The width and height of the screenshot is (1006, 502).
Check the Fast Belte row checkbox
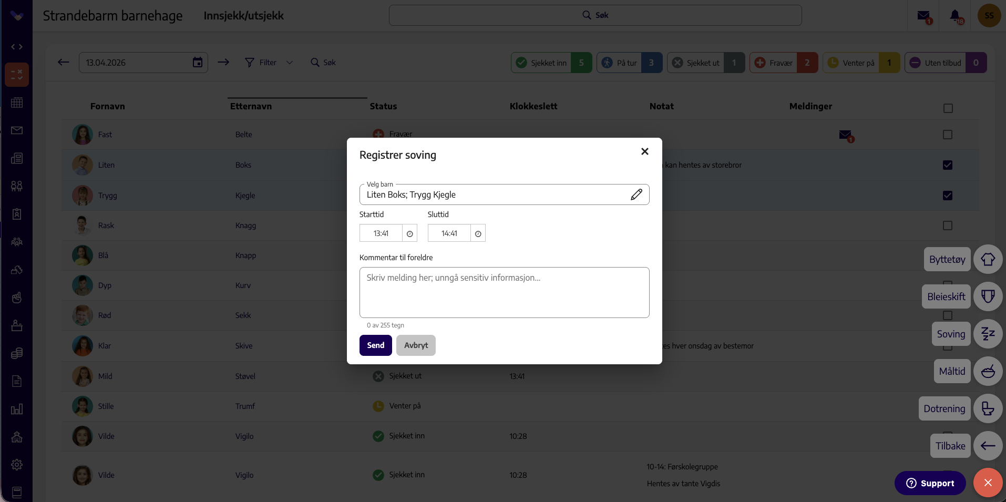(x=948, y=135)
